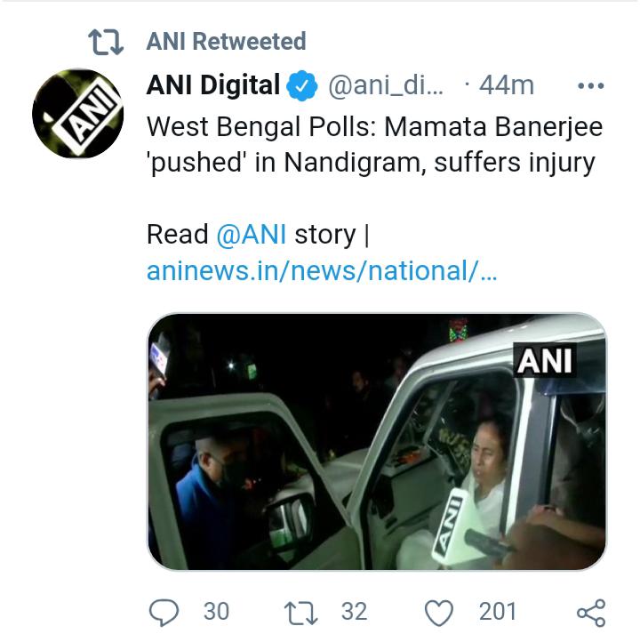Screen dimensions: 640x642
Task: Click the like count of 201
Action: 498,612
